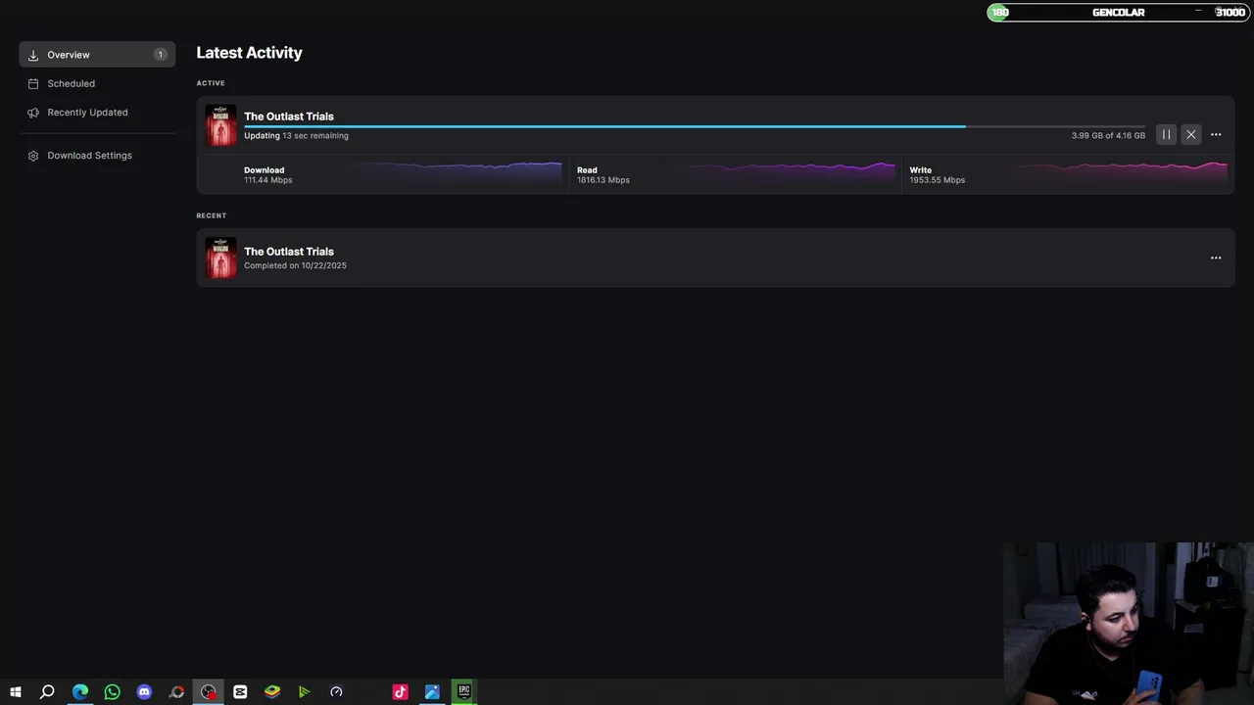Click the Recently Updated megaphone icon
The image size is (1254, 705).
(x=33, y=113)
